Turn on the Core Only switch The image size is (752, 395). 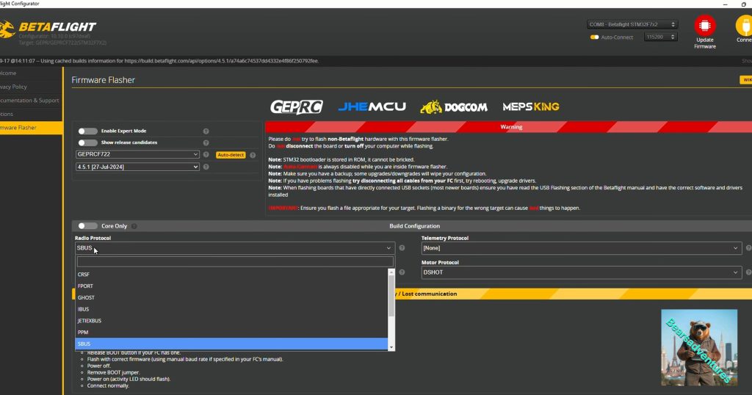(x=87, y=226)
